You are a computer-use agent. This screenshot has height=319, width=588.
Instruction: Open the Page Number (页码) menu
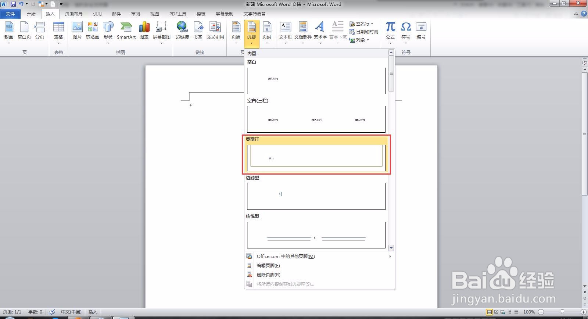pos(267,32)
